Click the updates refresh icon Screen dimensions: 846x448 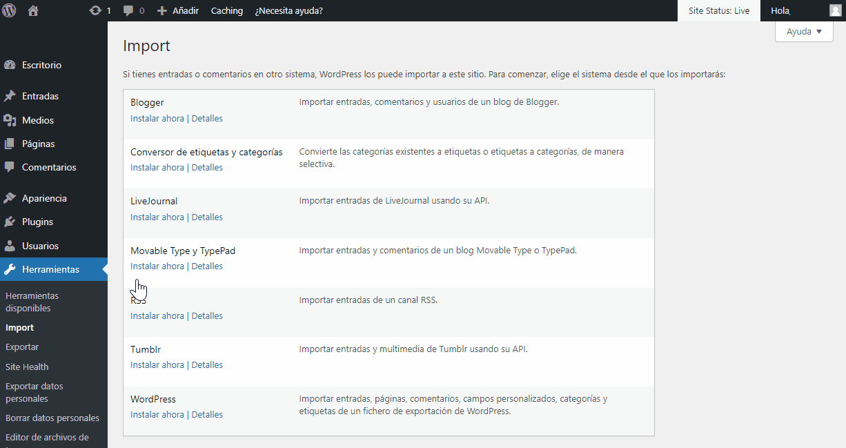point(95,10)
